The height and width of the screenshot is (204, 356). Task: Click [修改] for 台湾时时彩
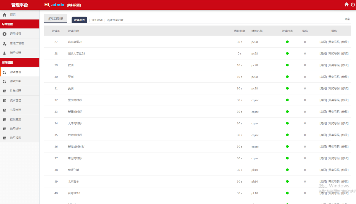pyautogui.click(x=345, y=135)
